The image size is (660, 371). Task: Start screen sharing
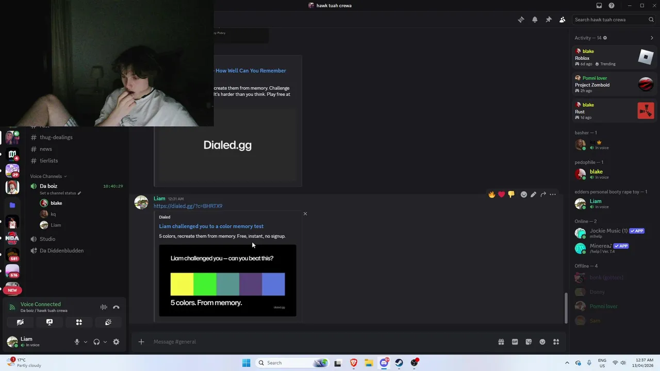49,322
